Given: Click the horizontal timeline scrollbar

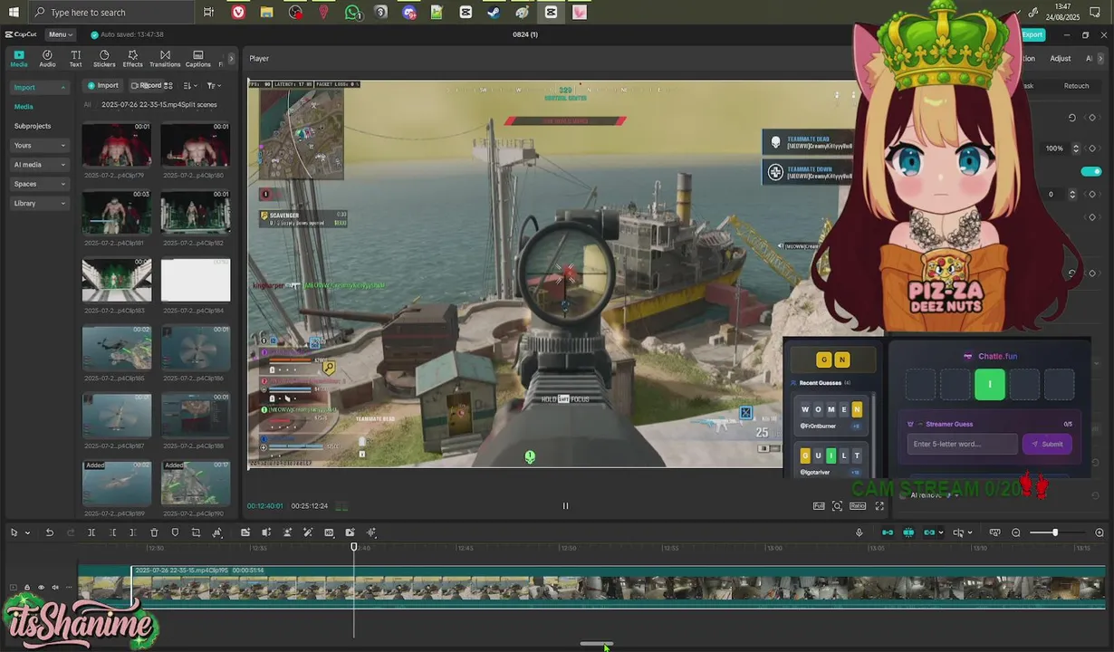Looking at the screenshot, I should [596, 644].
